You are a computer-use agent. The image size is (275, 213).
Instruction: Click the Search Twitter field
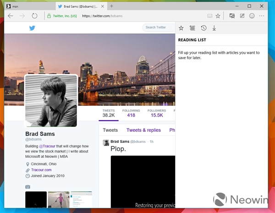pos(158,28)
